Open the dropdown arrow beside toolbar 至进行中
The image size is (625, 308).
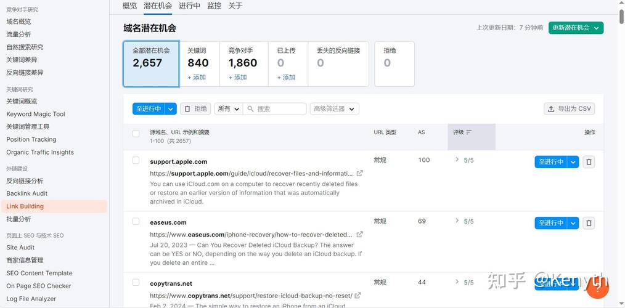pos(171,109)
